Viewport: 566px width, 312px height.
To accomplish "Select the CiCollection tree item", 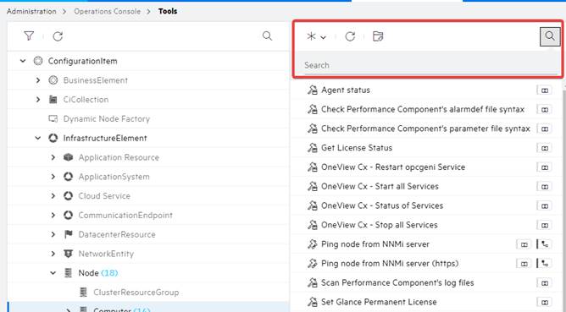I will pos(86,100).
